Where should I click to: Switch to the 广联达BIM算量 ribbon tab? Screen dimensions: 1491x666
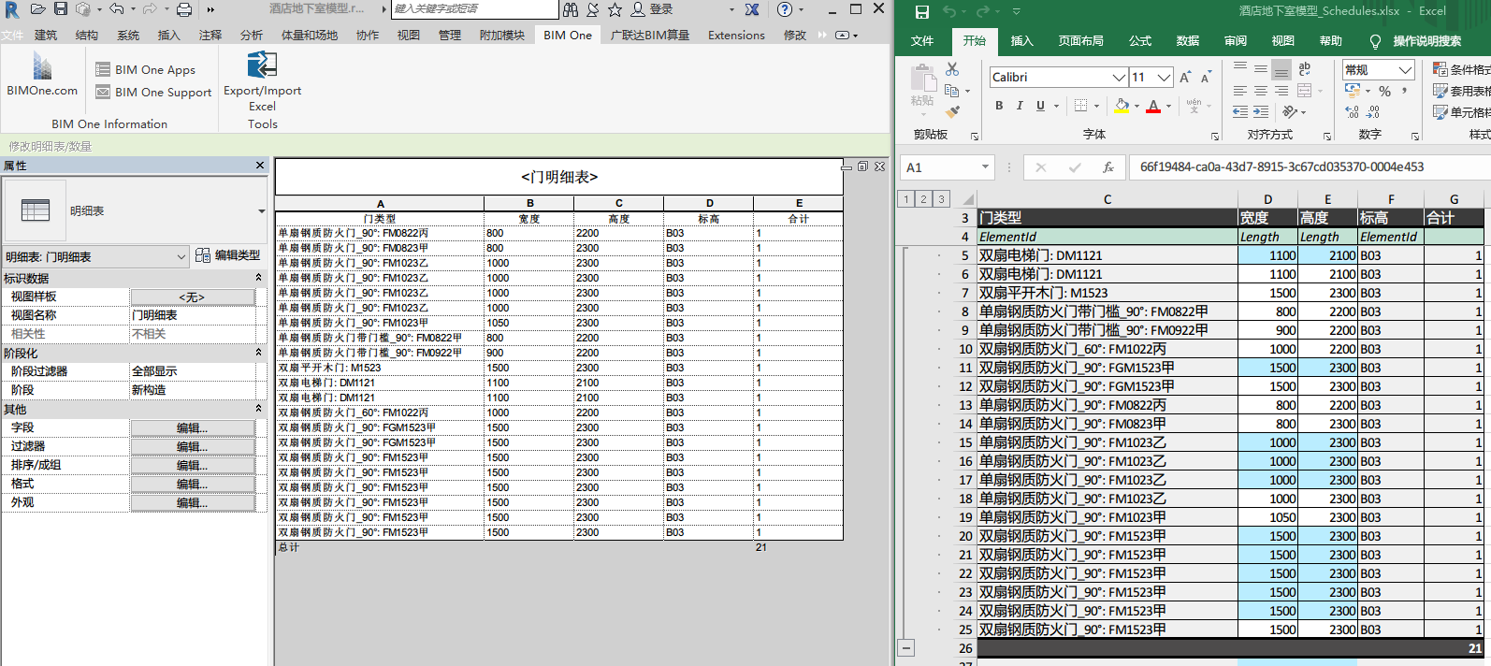(650, 36)
